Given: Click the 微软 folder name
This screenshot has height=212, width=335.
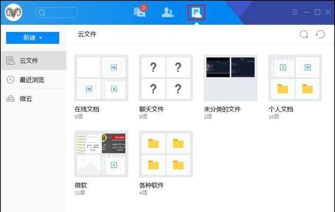Looking at the screenshot, I should (81, 185).
